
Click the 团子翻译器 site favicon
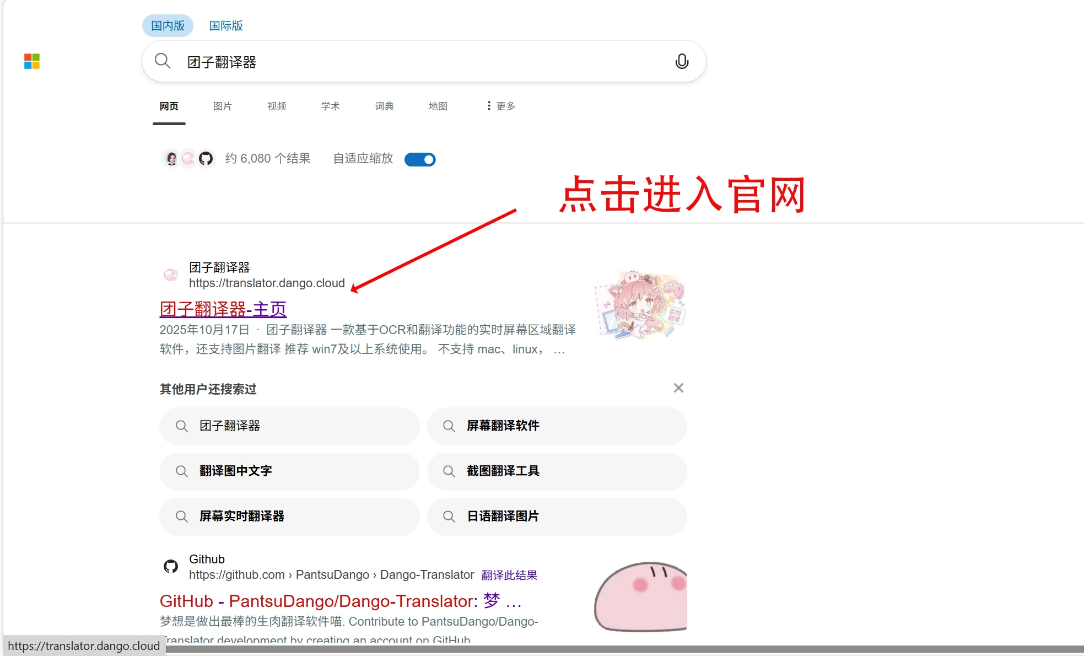click(171, 275)
